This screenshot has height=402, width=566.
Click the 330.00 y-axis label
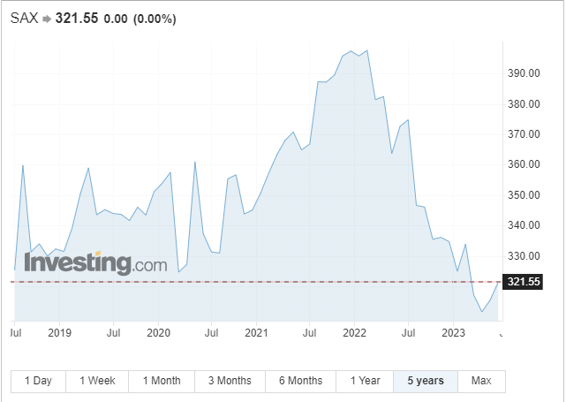(x=524, y=256)
